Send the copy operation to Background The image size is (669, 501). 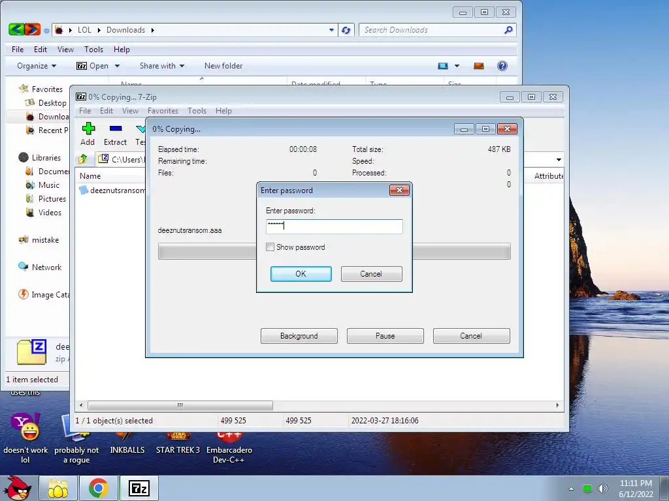click(x=299, y=336)
